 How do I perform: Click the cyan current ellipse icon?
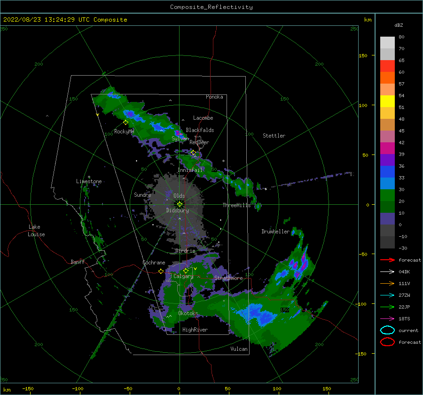pos(387,330)
